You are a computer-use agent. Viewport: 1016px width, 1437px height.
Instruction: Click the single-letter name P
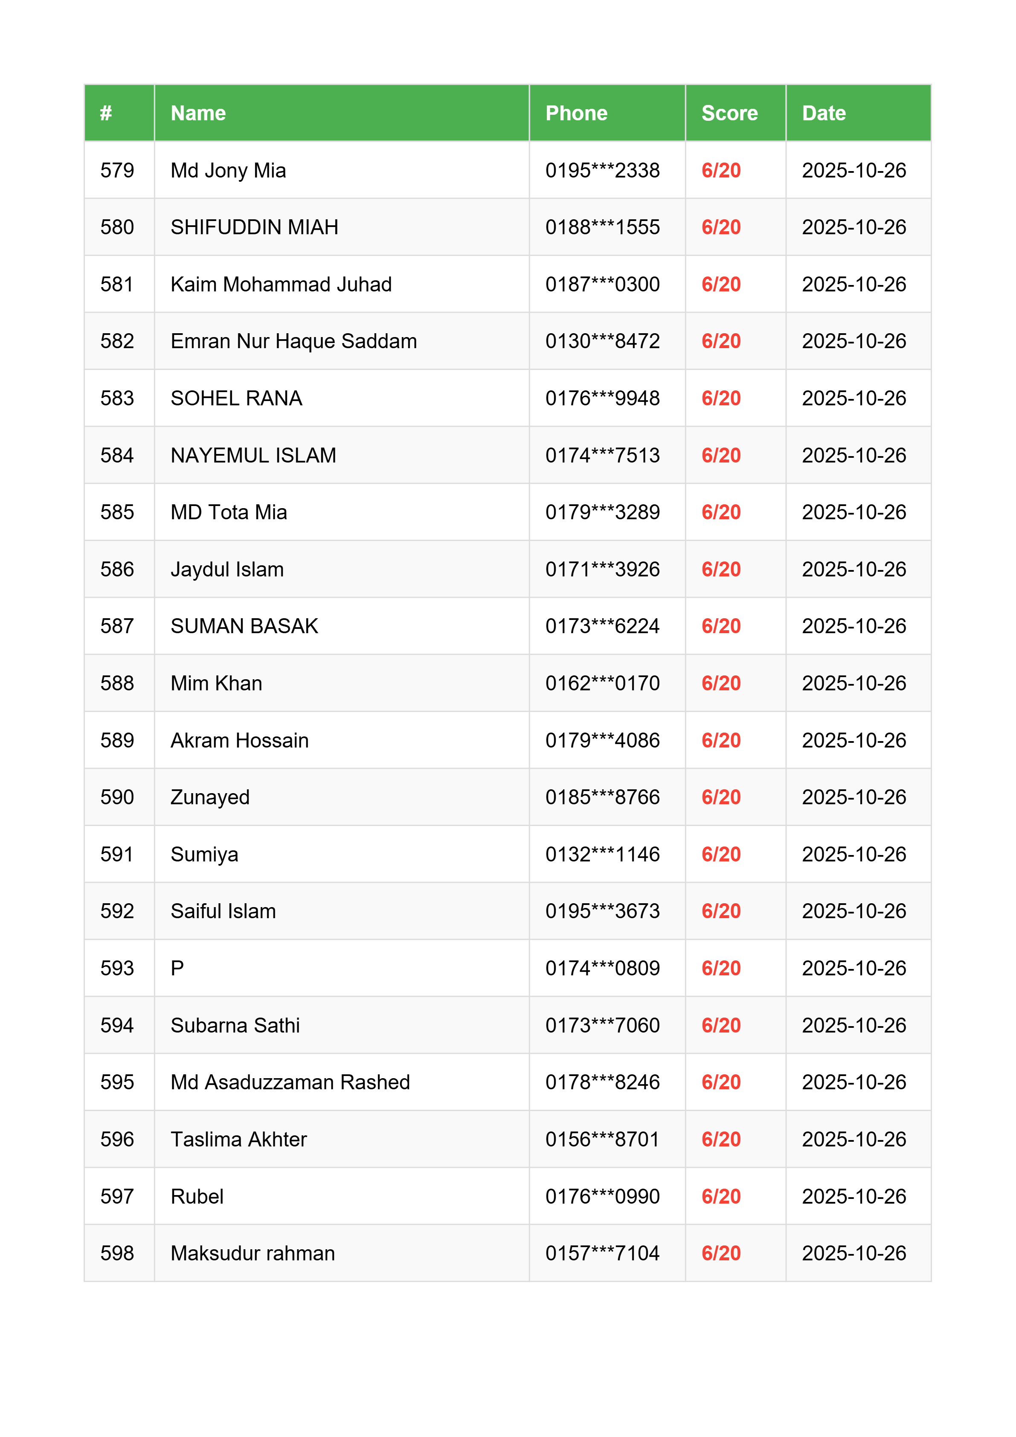pos(177,968)
